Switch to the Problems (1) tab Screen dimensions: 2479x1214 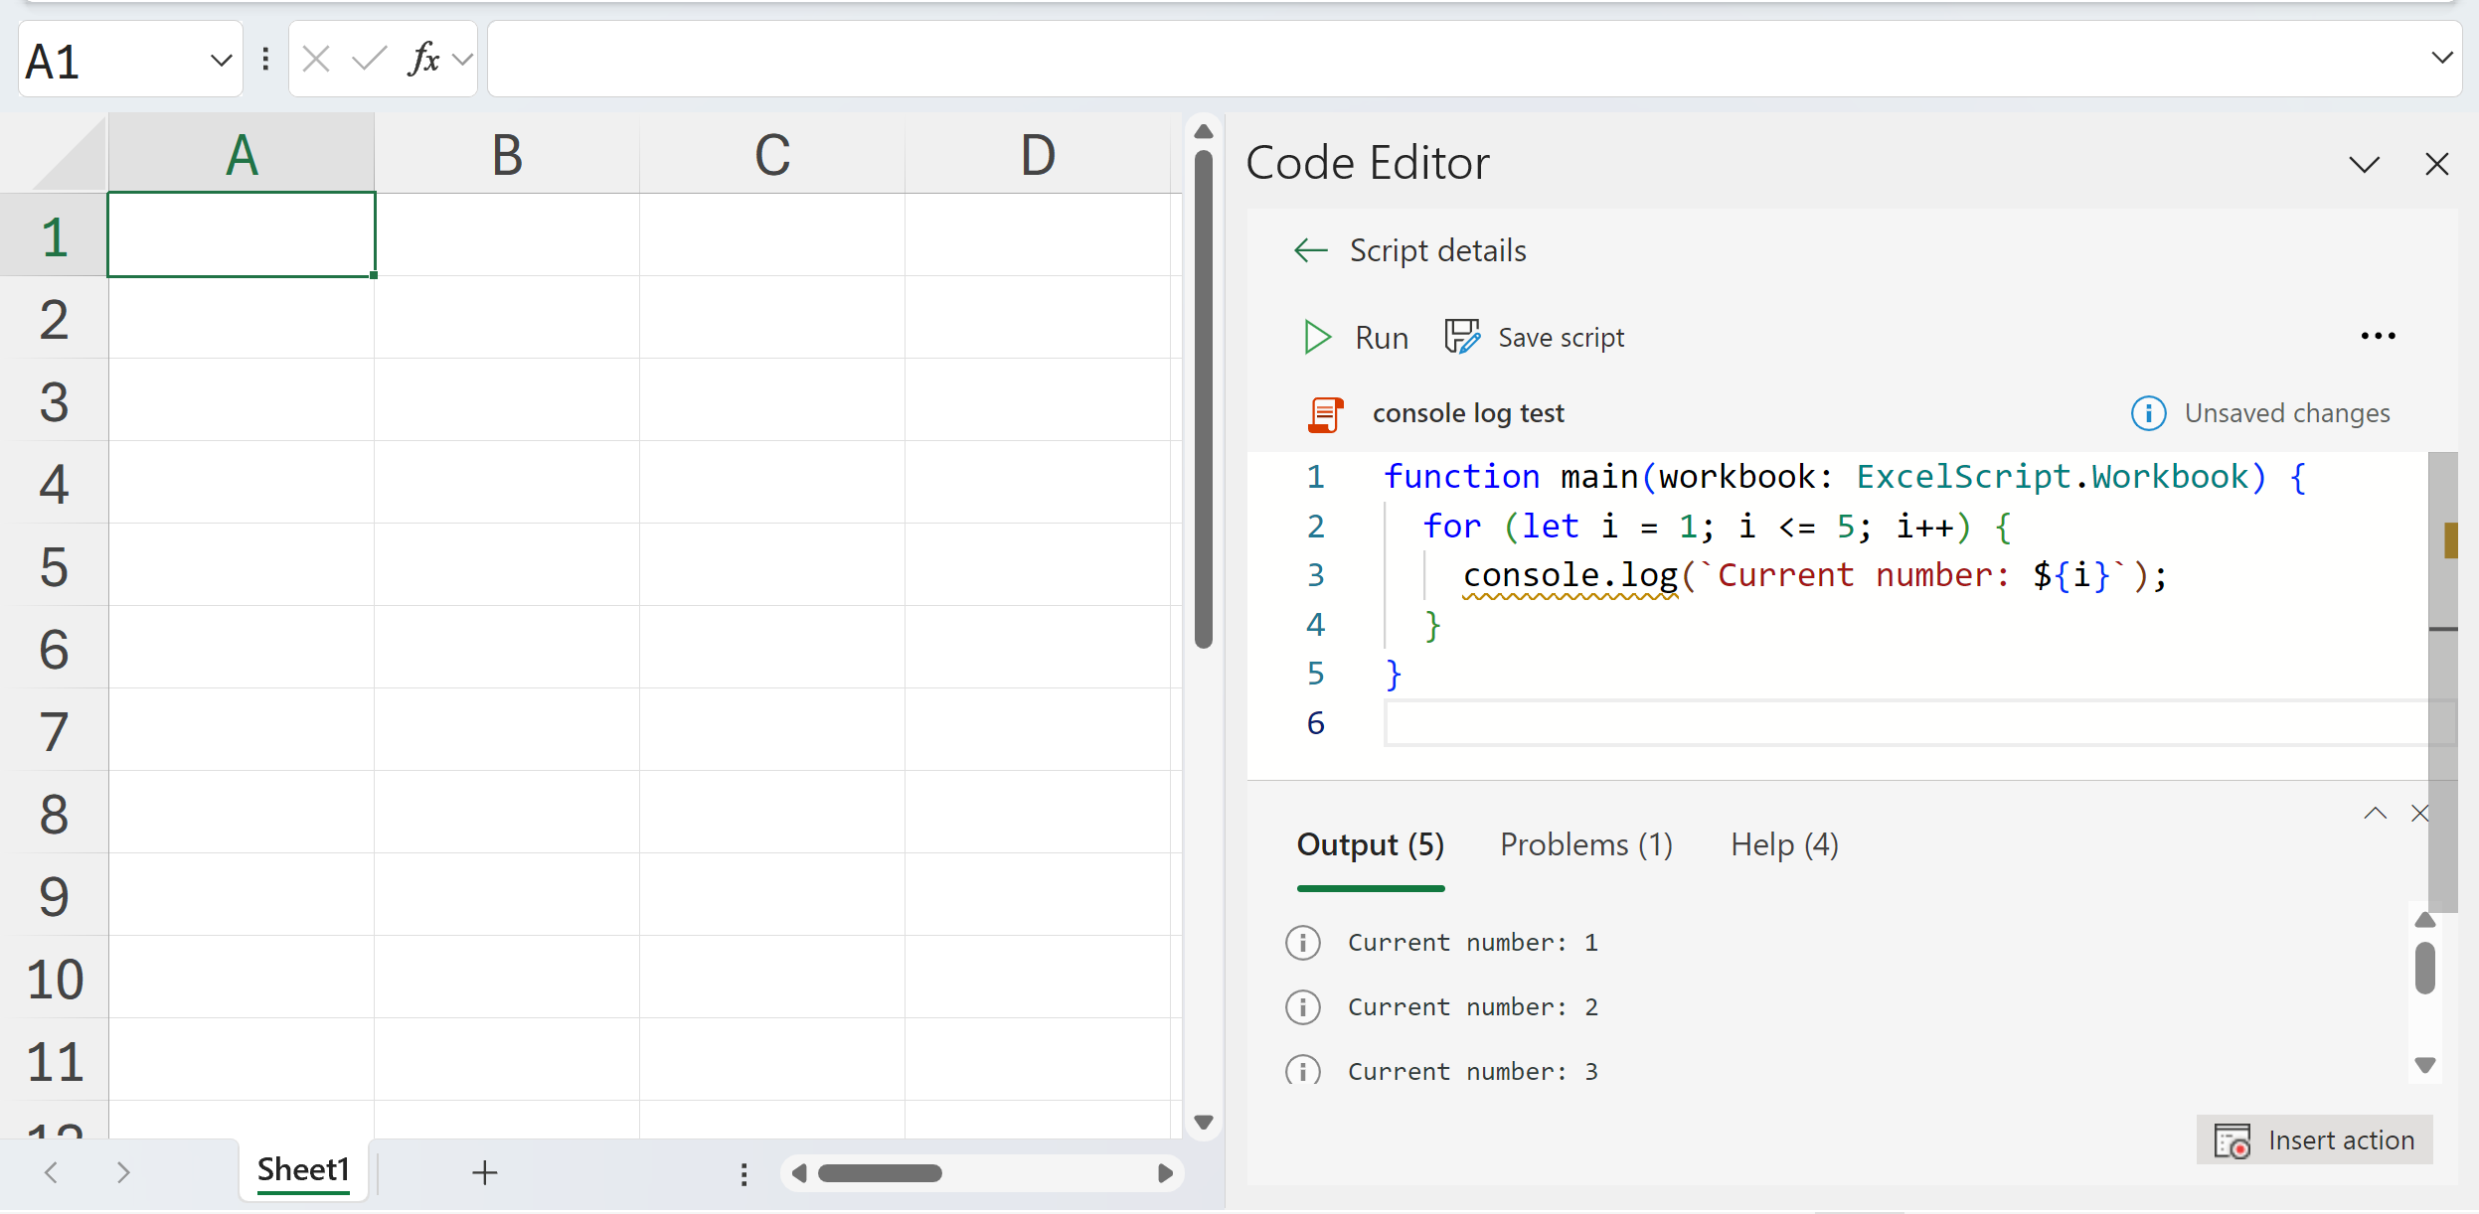pos(1585,845)
